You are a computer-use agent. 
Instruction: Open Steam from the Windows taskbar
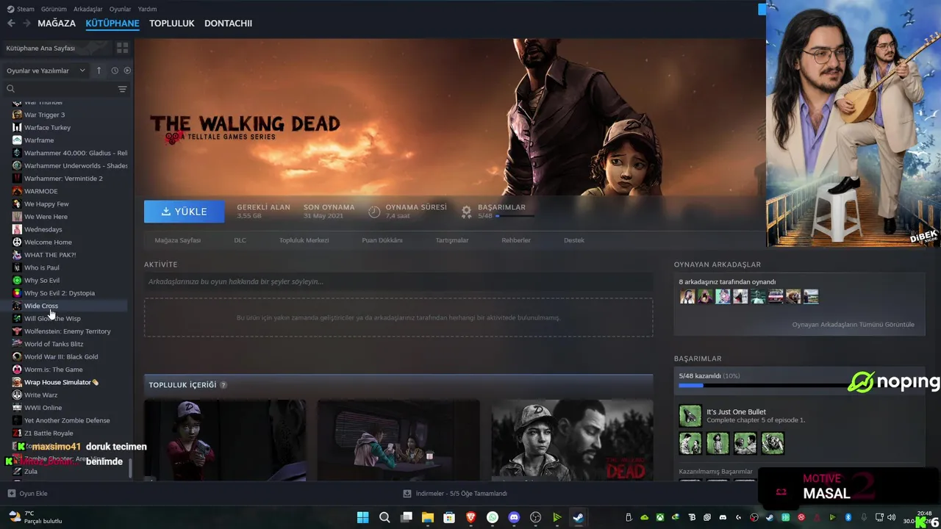579,517
